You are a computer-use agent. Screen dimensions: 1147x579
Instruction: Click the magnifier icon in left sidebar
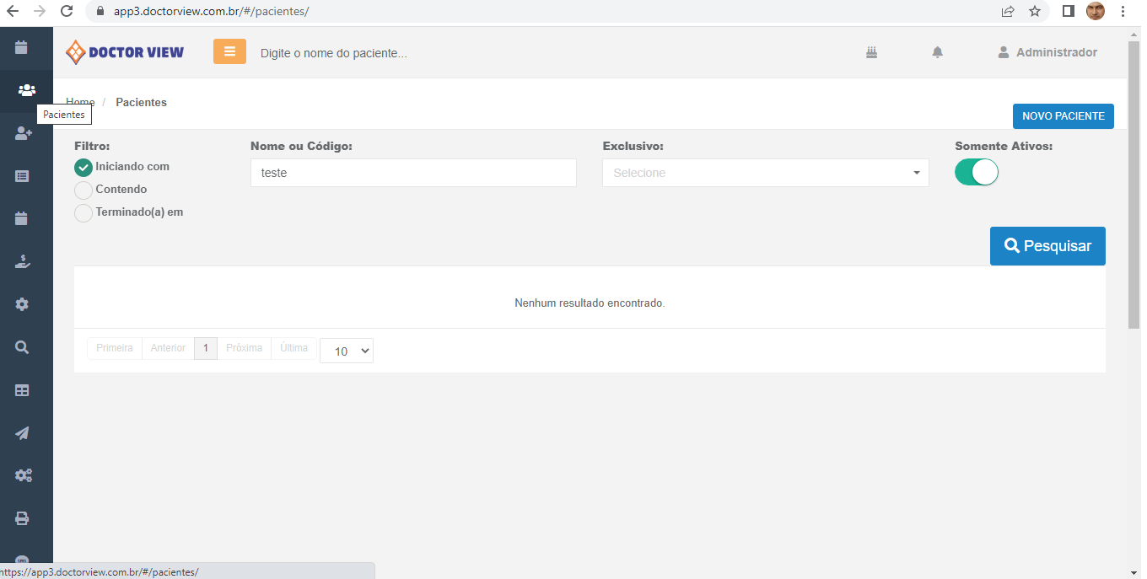[x=23, y=347]
